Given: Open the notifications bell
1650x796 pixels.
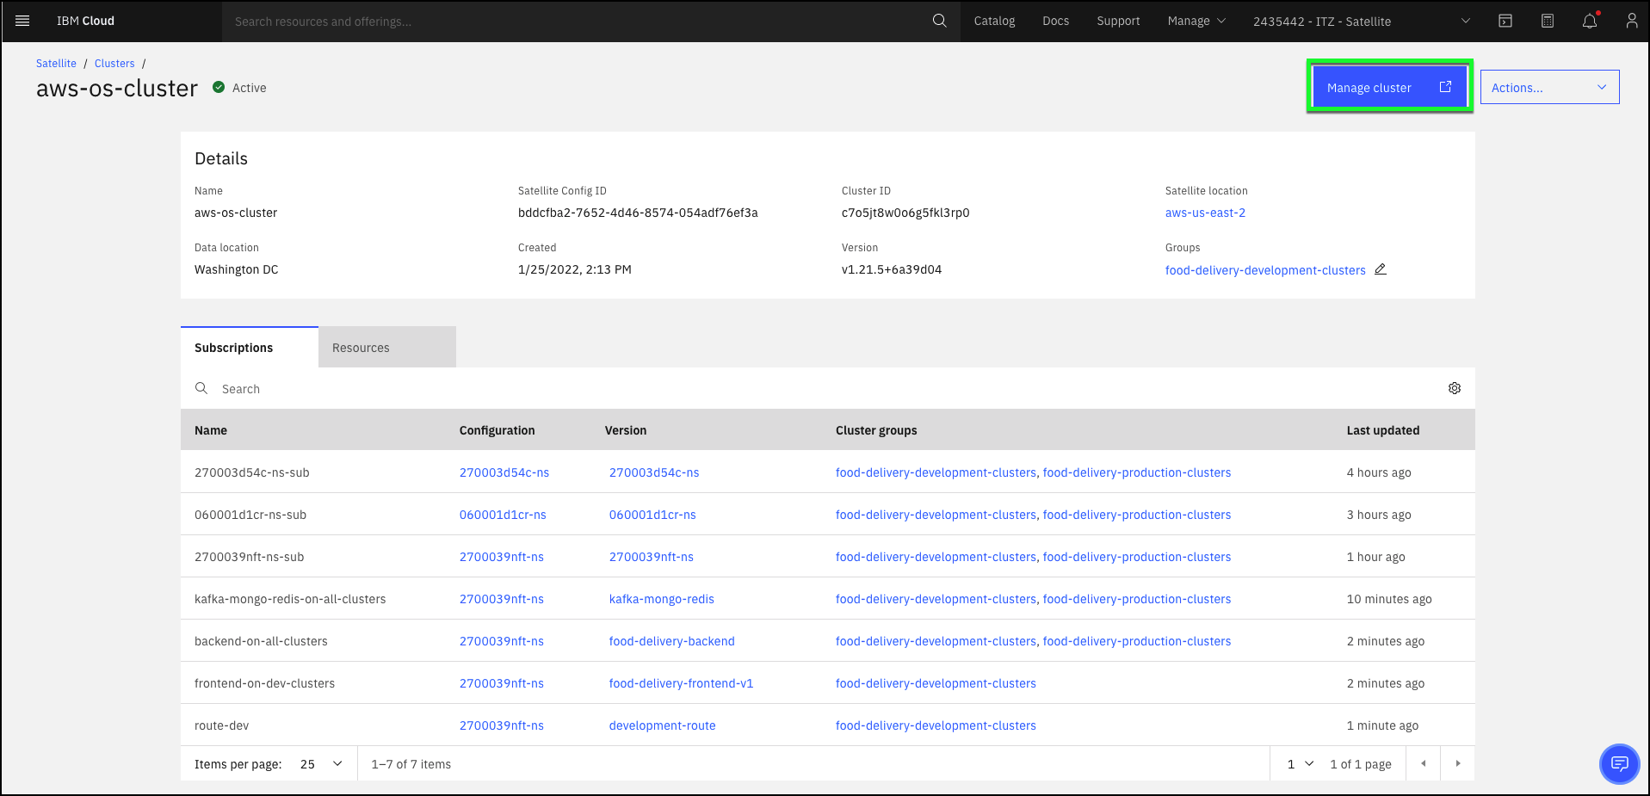Looking at the screenshot, I should coord(1590,21).
